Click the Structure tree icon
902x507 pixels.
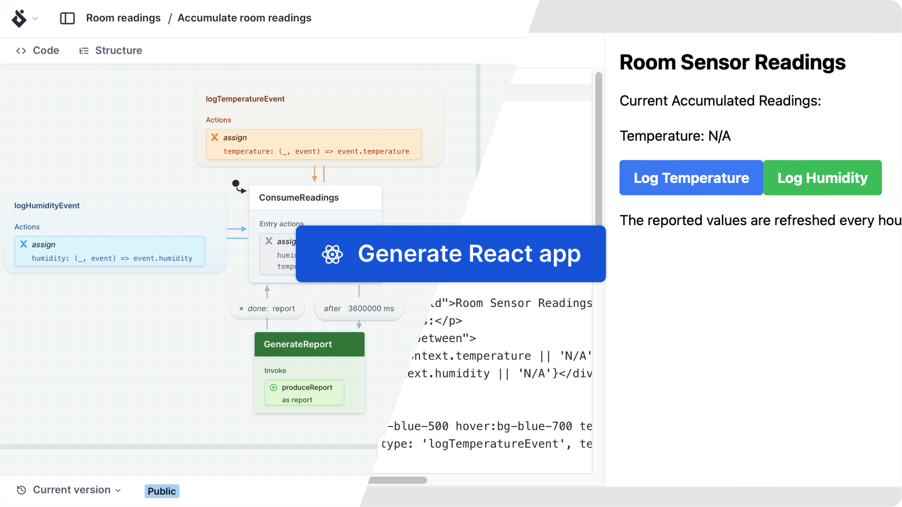(x=84, y=50)
